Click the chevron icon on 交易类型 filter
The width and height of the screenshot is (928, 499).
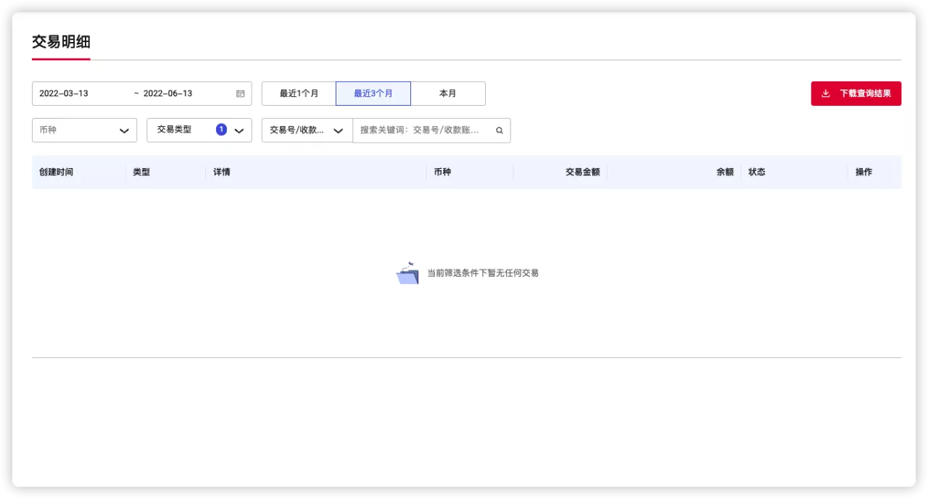click(x=239, y=130)
